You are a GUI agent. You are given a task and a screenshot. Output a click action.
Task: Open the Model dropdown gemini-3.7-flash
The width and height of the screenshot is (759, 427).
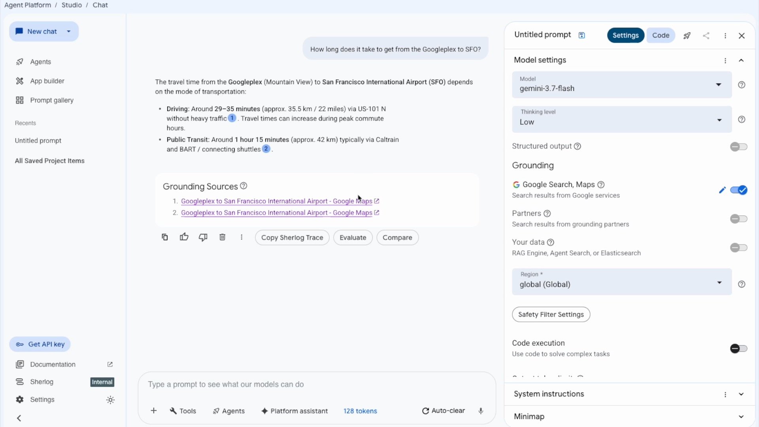(622, 85)
